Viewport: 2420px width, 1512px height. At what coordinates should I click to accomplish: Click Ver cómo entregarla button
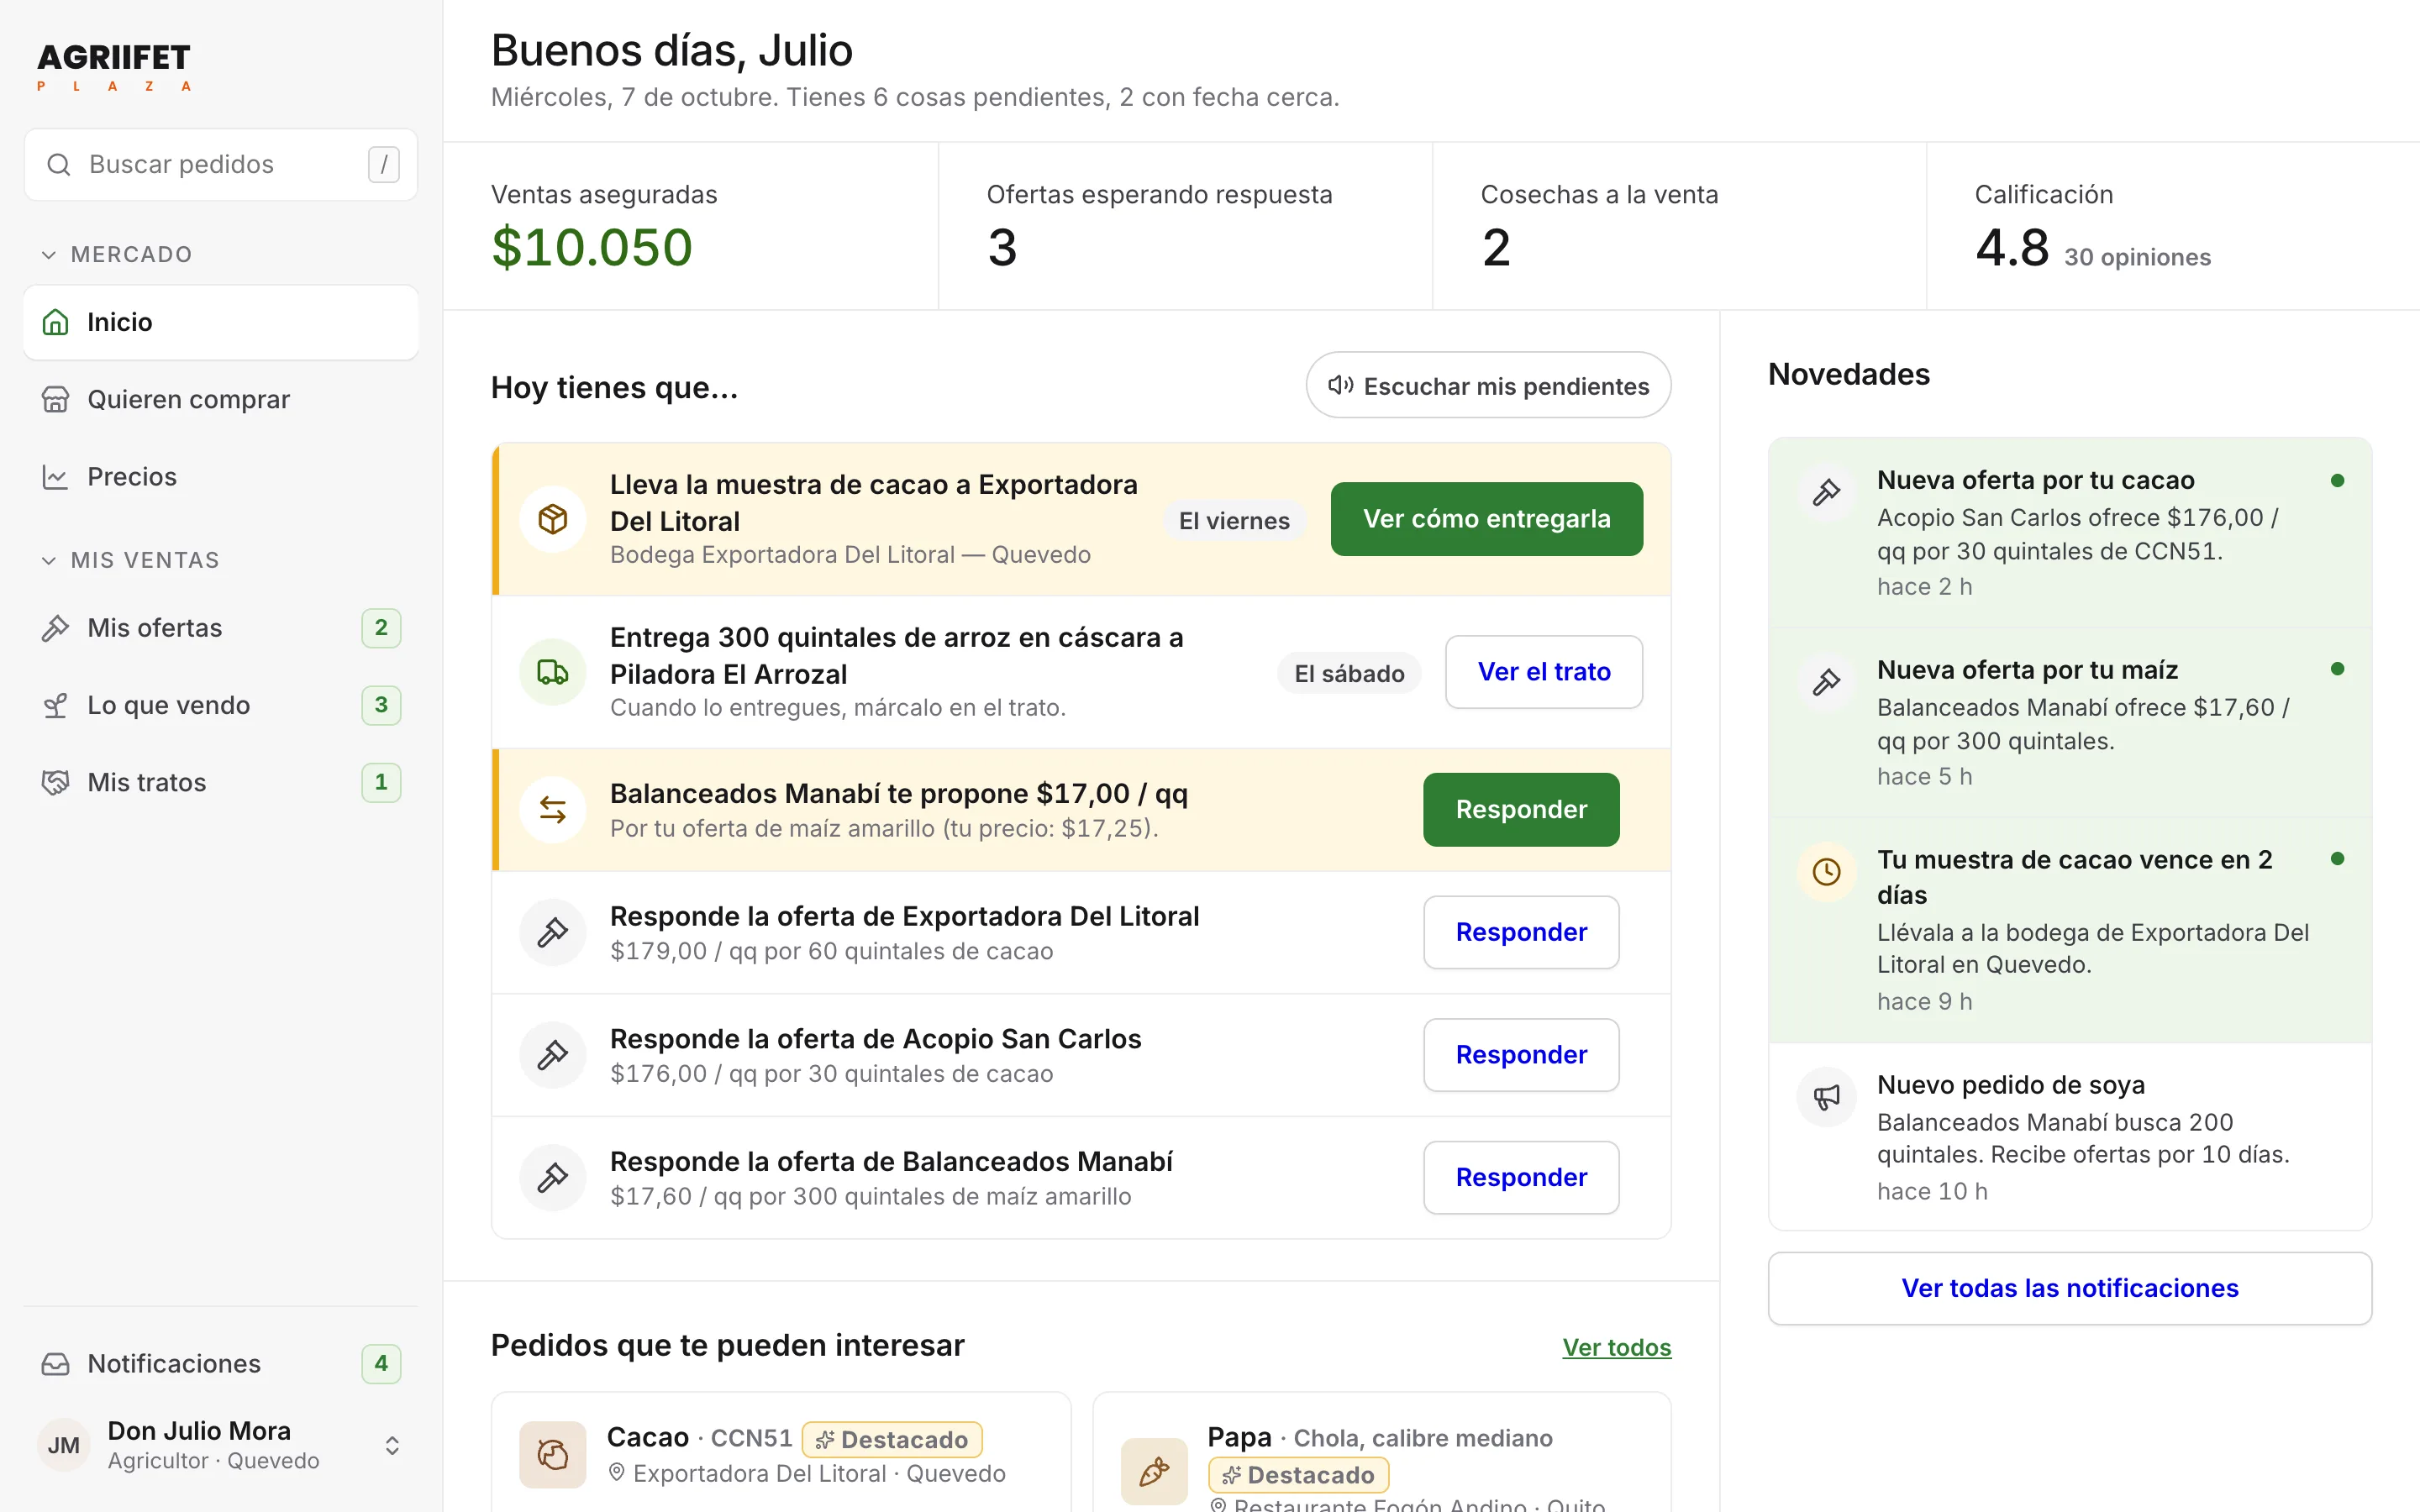(x=1486, y=519)
